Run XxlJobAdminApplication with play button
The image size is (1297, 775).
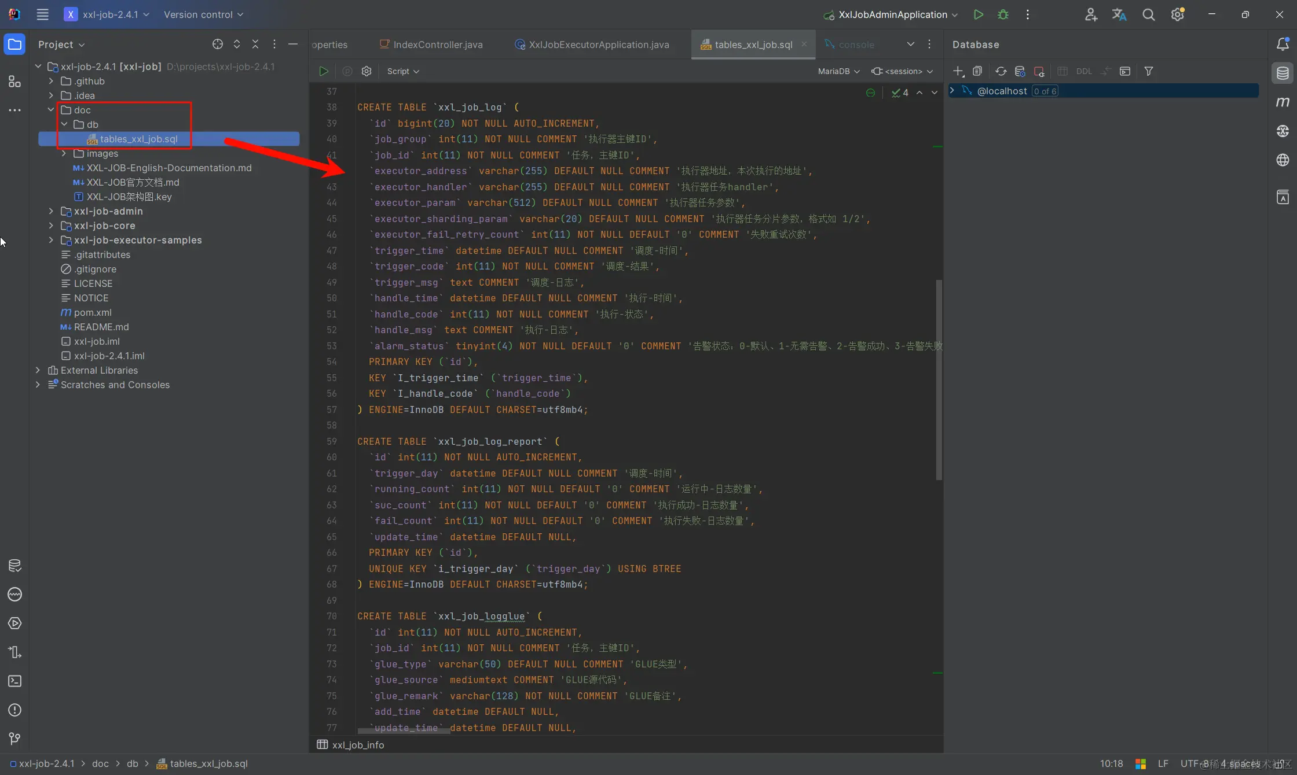pyautogui.click(x=979, y=14)
